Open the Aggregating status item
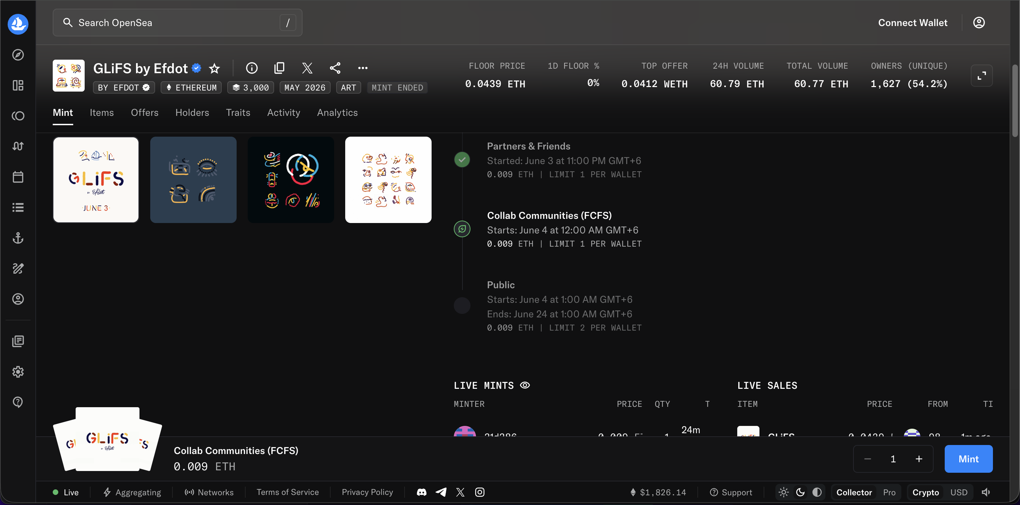The height and width of the screenshot is (505, 1020). pyautogui.click(x=132, y=492)
